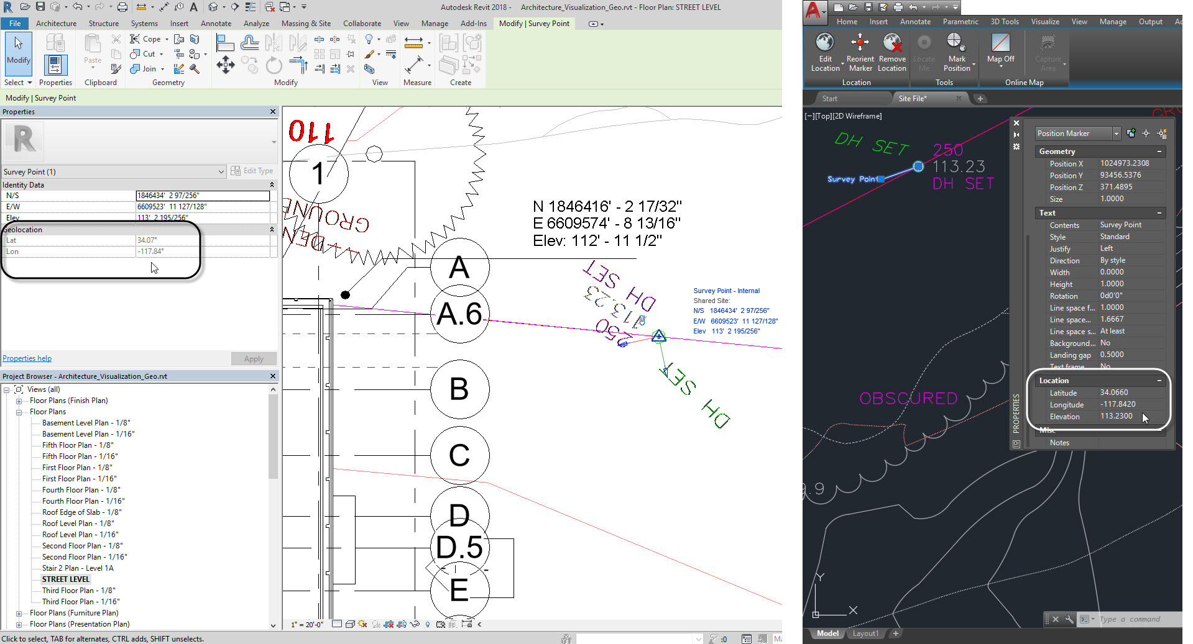Open the Properties help link
Screen dimensions: 1193x644
[x=27, y=358]
